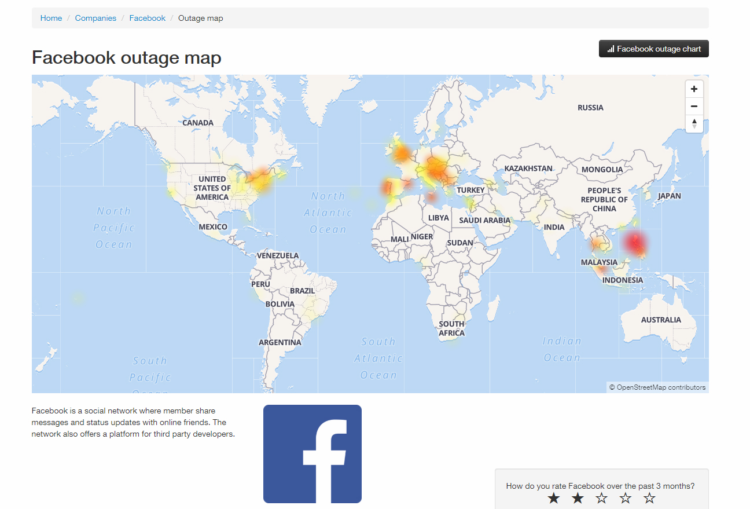Click the MEXICO label on map
This screenshot has width=750, height=509.
pyautogui.click(x=213, y=227)
